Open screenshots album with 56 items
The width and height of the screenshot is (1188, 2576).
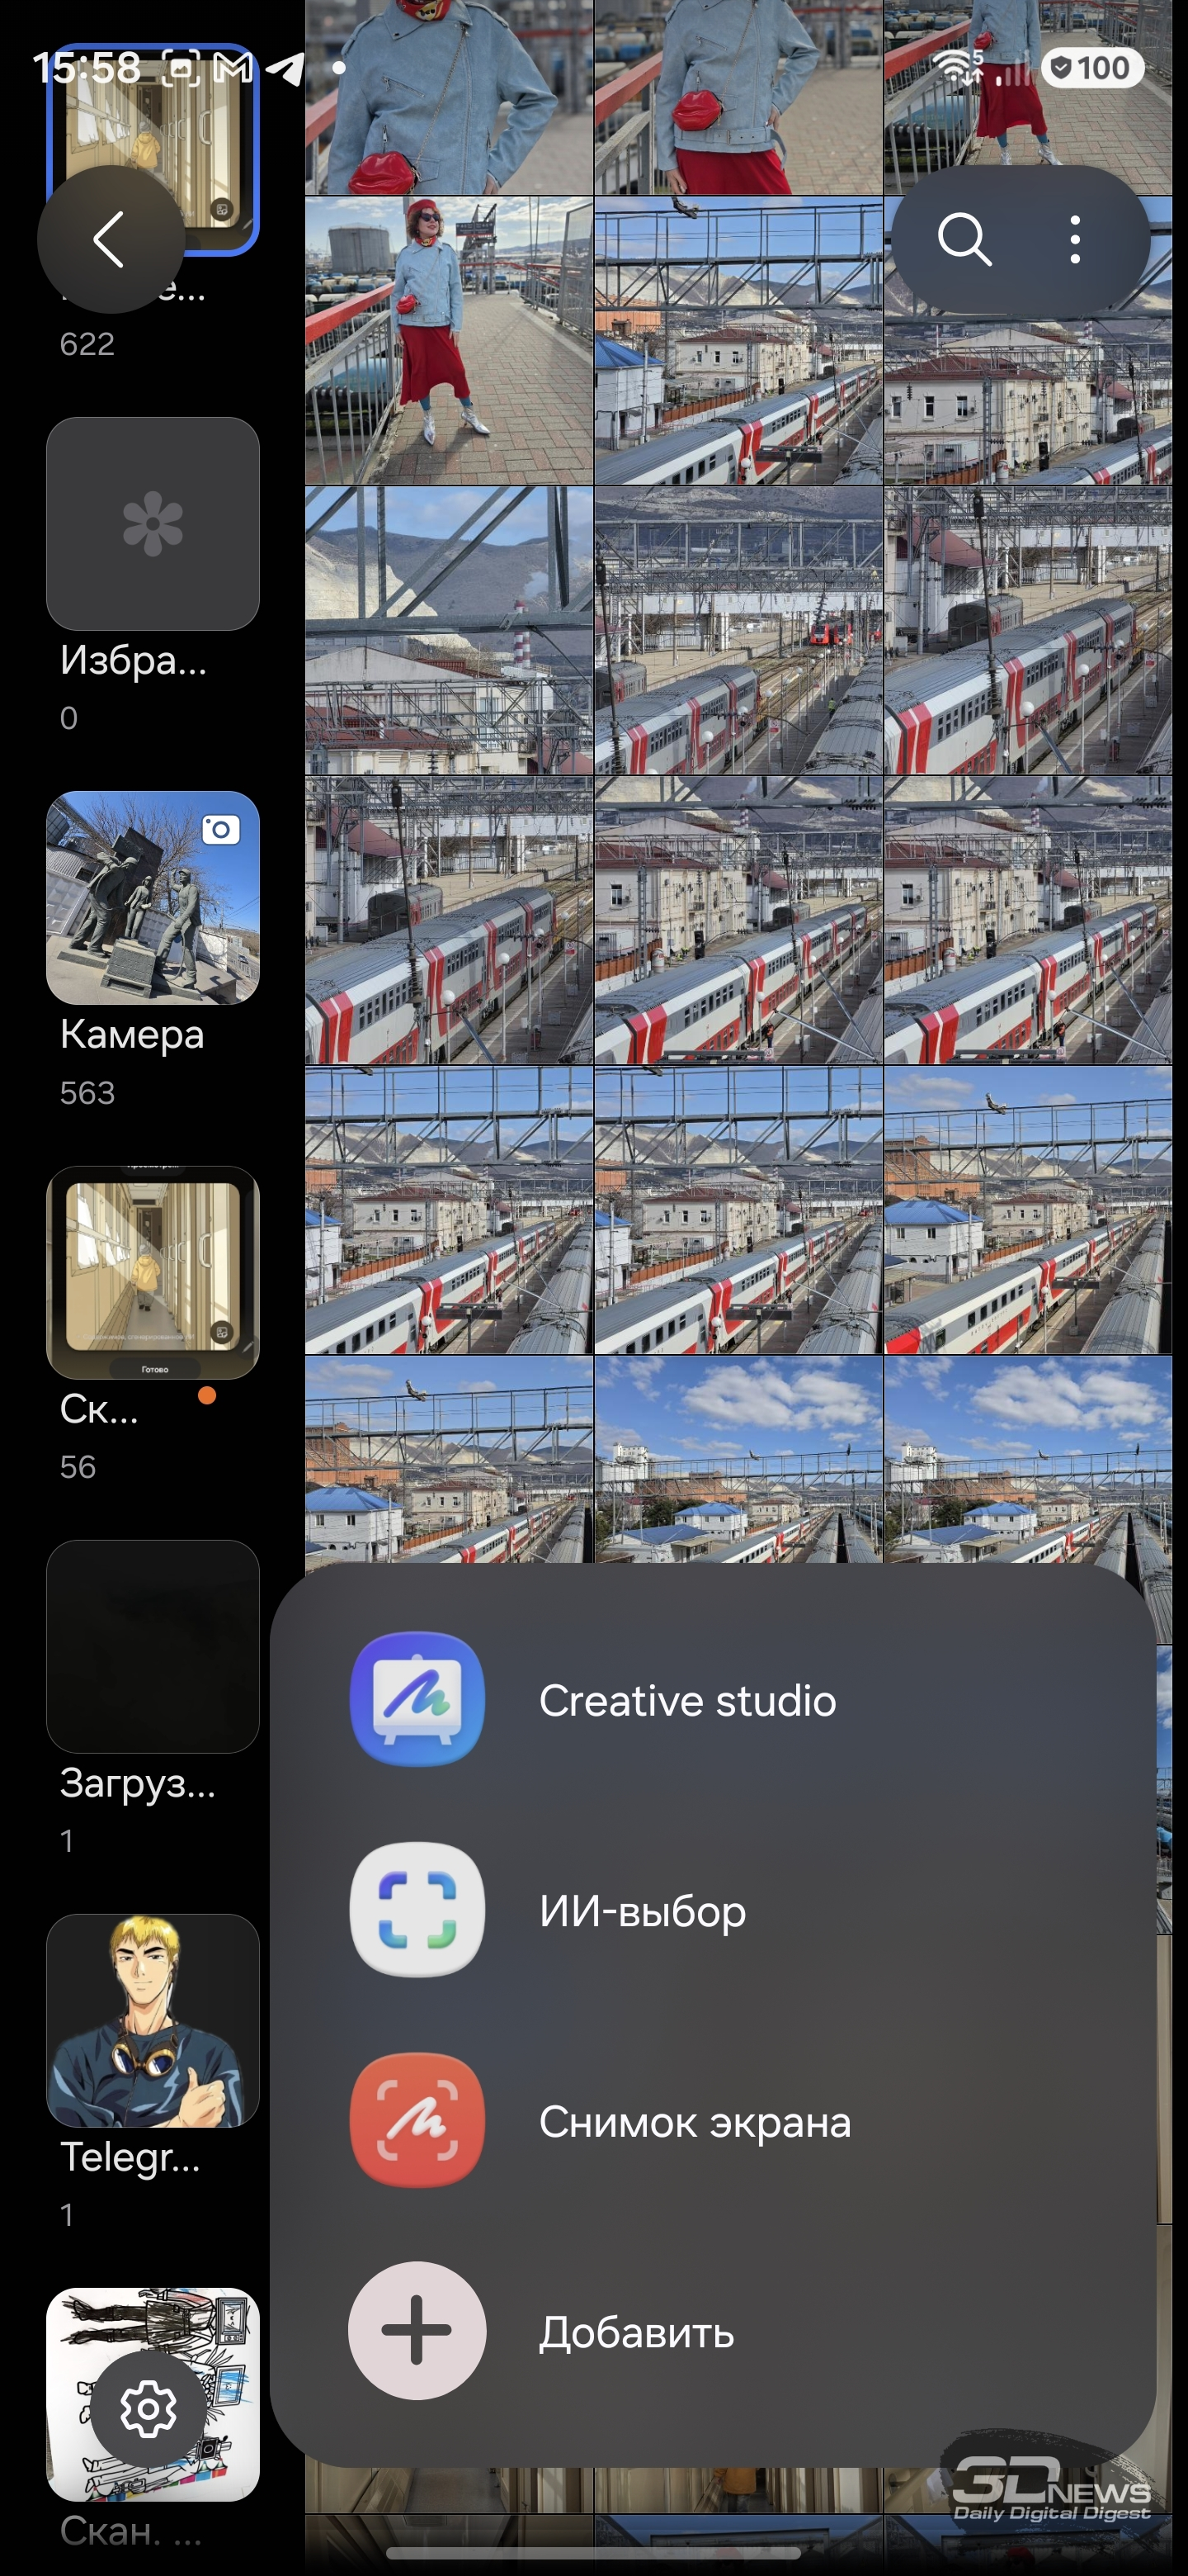point(153,1272)
